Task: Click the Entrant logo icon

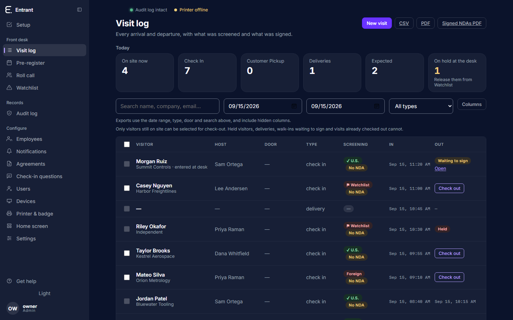Action: click(x=9, y=10)
